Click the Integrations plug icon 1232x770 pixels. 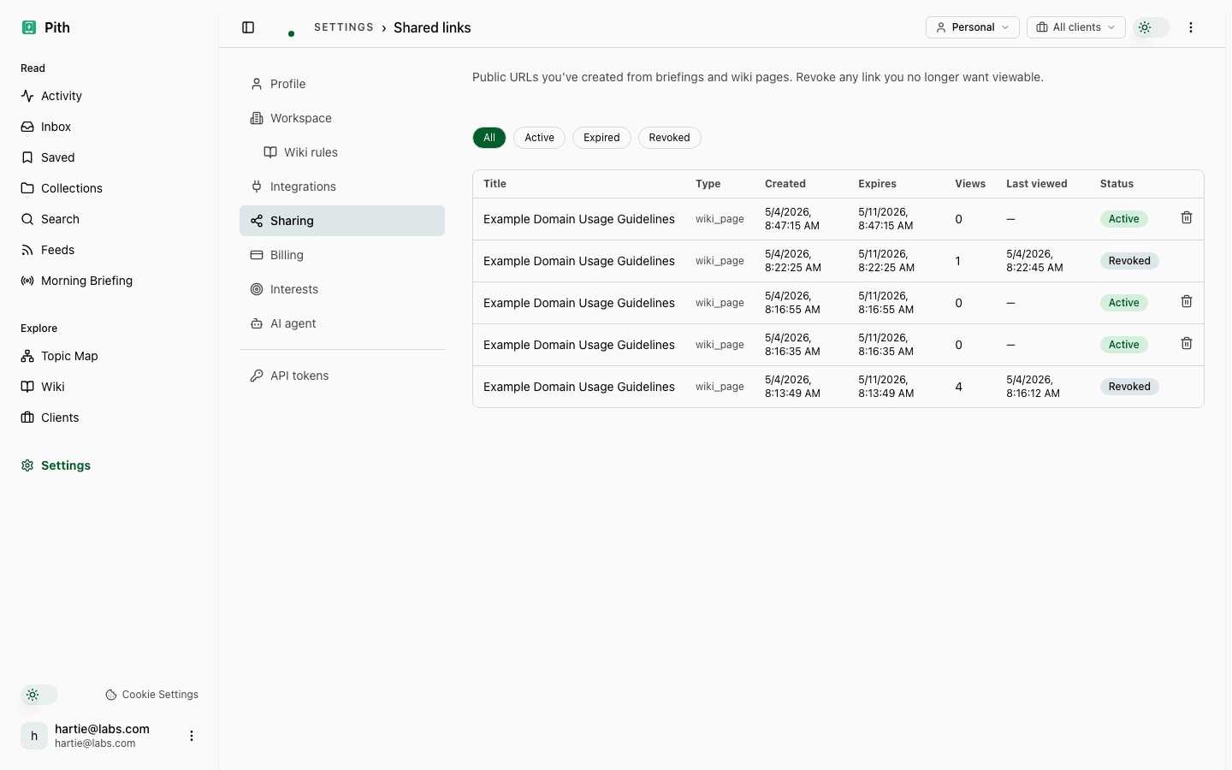[x=257, y=187]
